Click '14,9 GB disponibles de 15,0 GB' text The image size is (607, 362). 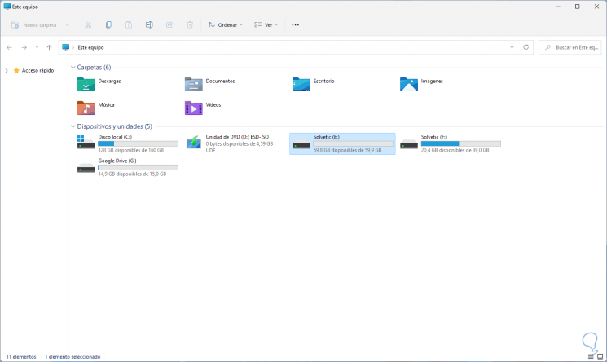(x=132, y=174)
